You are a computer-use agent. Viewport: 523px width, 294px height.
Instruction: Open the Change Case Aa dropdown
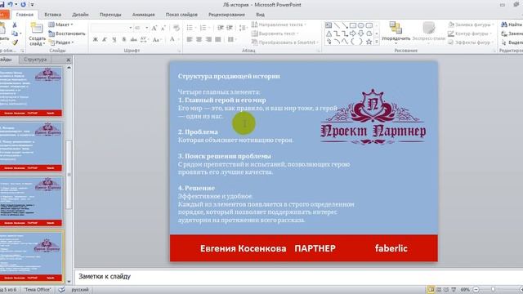click(156, 40)
